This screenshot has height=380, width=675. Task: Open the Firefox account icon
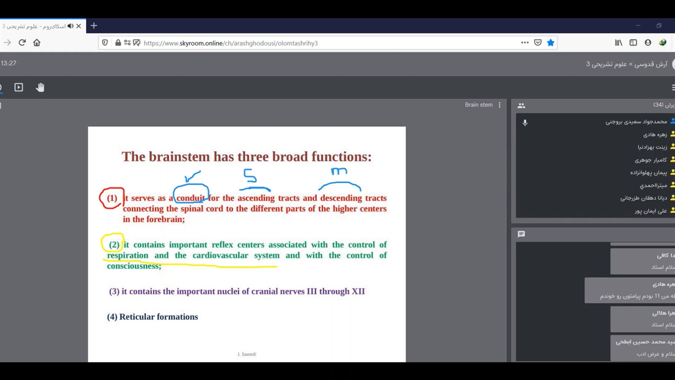click(648, 43)
